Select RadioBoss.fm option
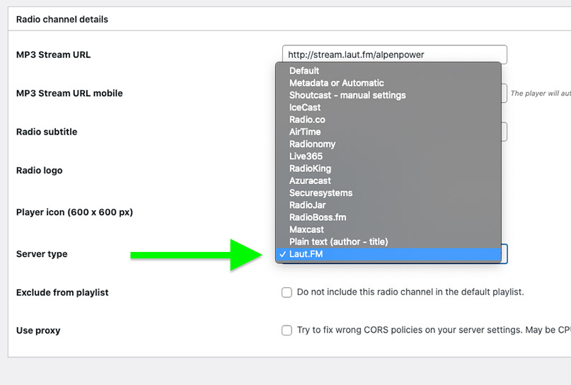 point(318,217)
